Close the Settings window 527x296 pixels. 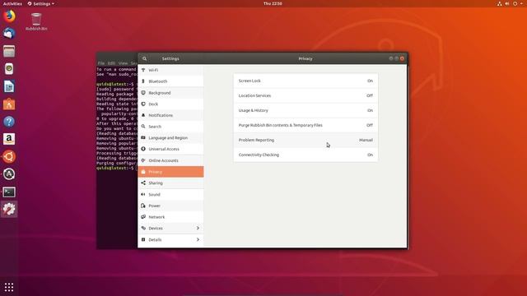(402, 58)
